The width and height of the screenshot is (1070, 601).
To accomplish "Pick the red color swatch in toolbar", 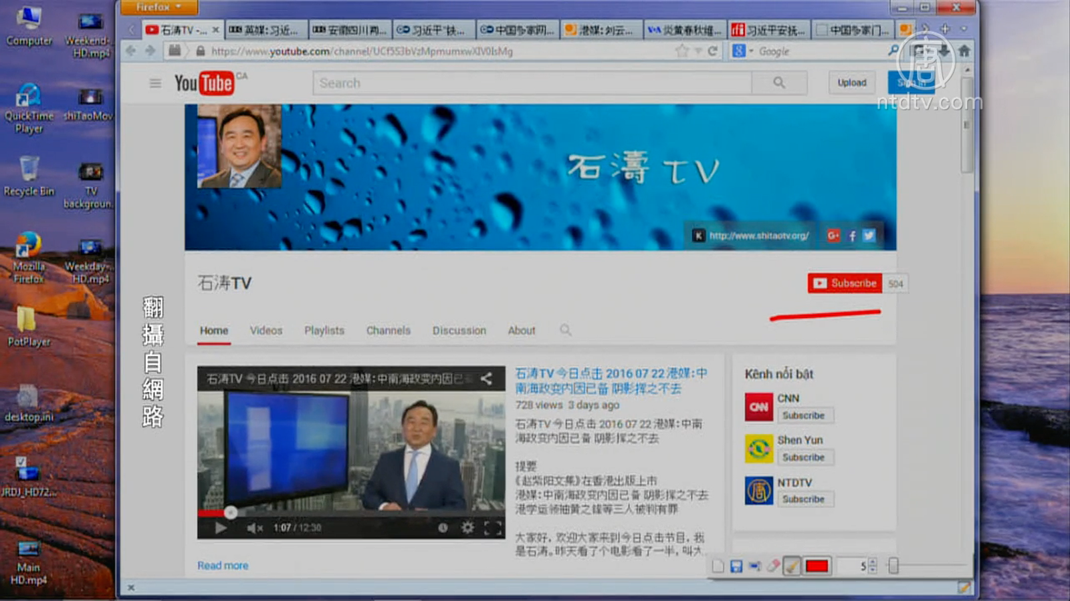I will pyautogui.click(x=817, y=566).
